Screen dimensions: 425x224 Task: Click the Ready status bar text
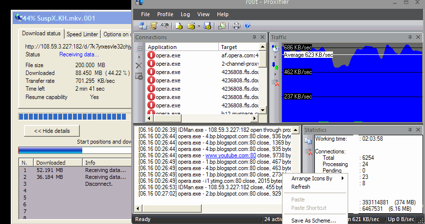(143, 220)
